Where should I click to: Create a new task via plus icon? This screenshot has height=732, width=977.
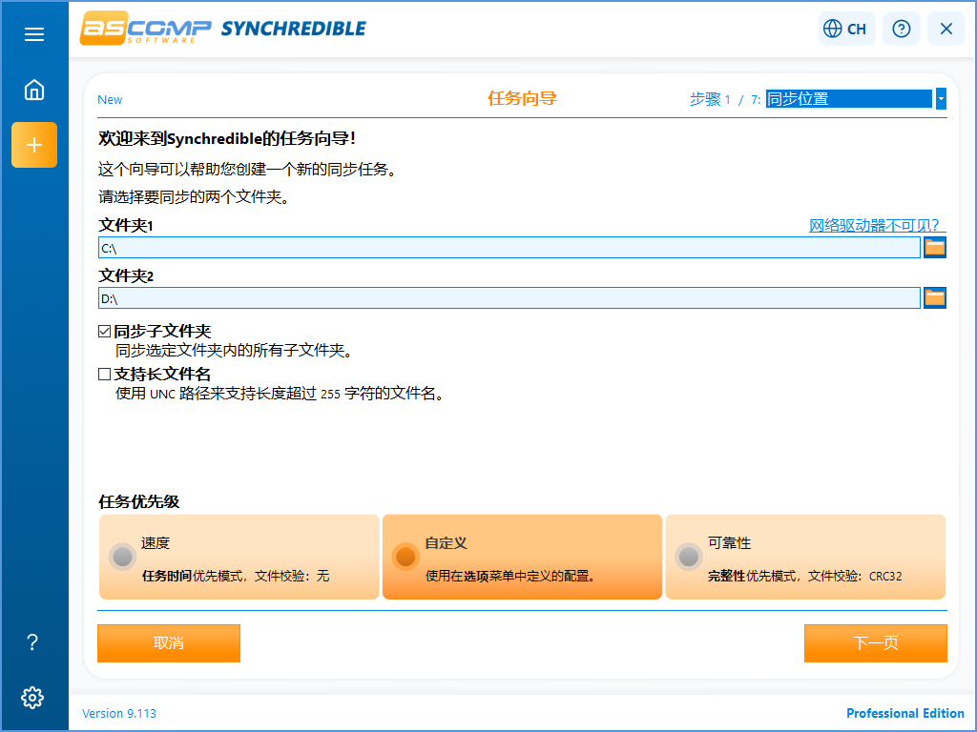pyautogui.click(x=34, y=145)
